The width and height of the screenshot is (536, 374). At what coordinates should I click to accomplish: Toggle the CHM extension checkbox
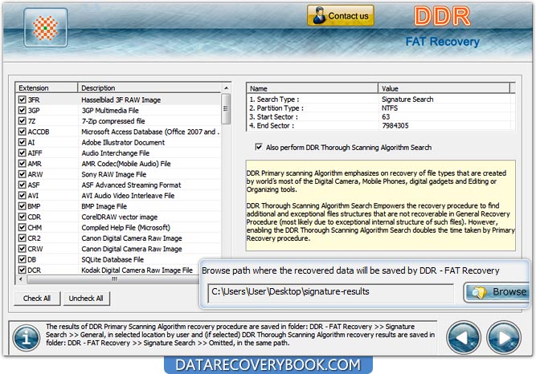point(22,227)
